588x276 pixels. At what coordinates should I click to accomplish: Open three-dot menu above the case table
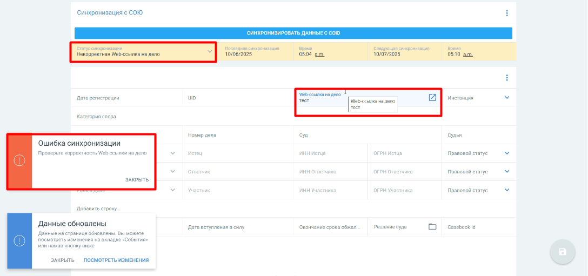506,78
